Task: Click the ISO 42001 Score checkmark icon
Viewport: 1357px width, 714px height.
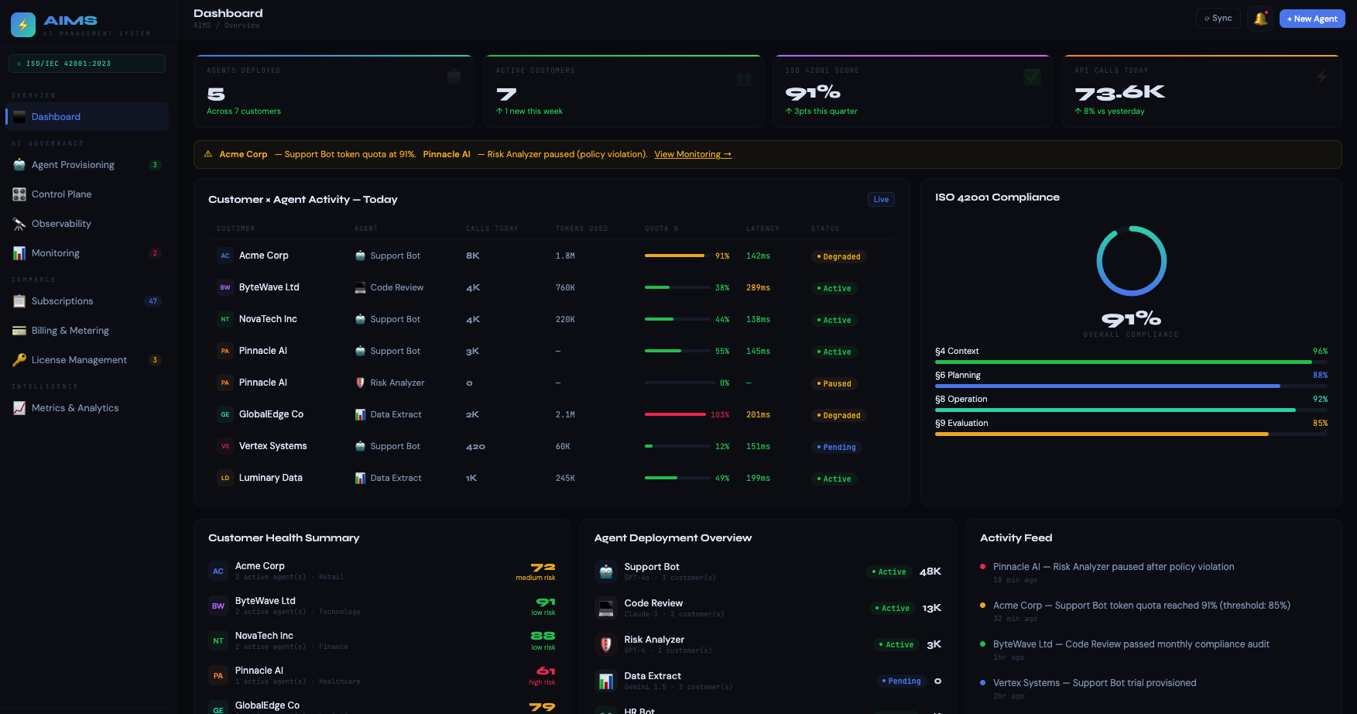Action: click(1032, 77)
